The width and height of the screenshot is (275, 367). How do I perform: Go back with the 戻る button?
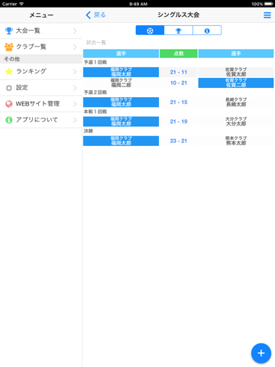coord(95,15)
